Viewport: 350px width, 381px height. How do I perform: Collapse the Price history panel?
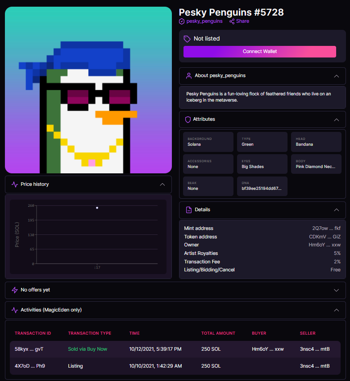click(162, 184)
